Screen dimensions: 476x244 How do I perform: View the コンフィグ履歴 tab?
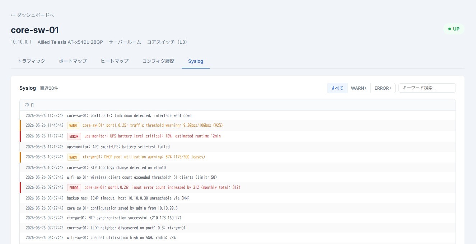click(x=158, y=61)
